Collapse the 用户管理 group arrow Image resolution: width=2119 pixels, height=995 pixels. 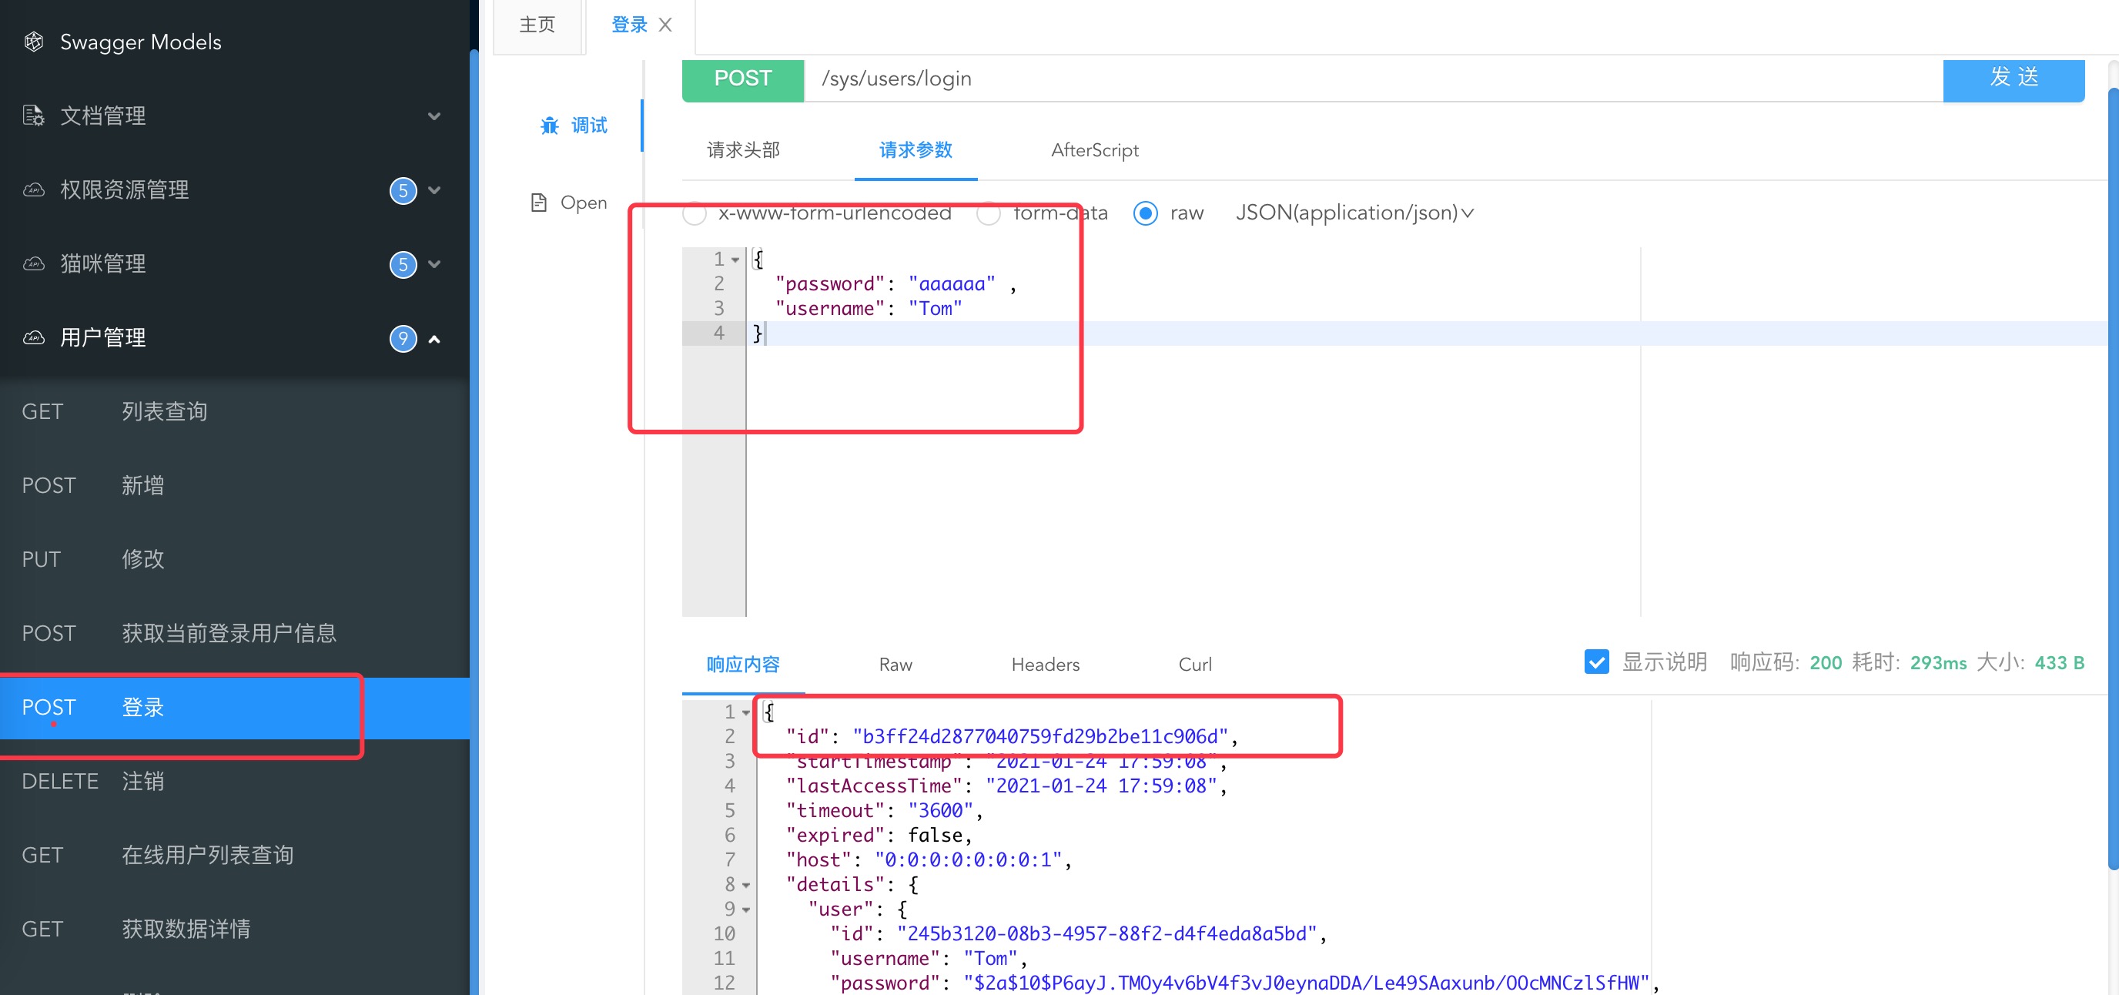434,339
